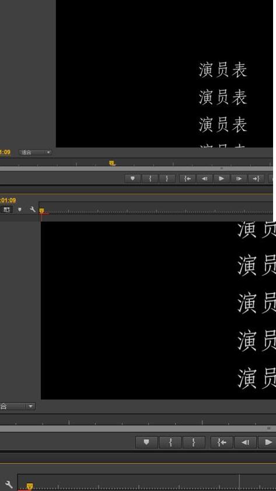Screen dimensions: 276x491
Task: Click the gray zoom scroll bar under the first monitor ruler
Action: 137,168
